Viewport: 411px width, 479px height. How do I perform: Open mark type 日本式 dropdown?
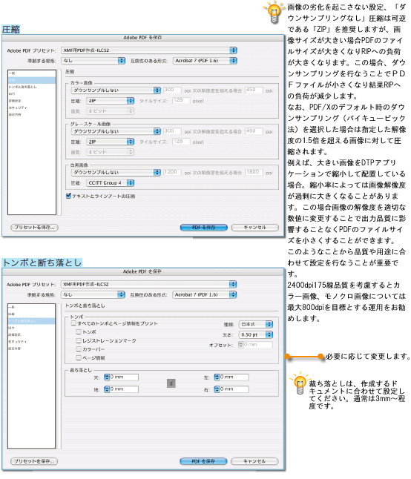click(256, 324)
